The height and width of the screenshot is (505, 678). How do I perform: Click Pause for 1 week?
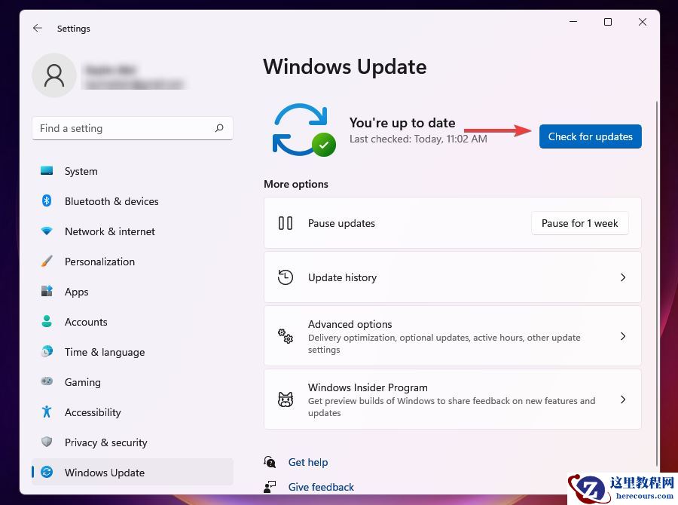(x=579, y=223)
